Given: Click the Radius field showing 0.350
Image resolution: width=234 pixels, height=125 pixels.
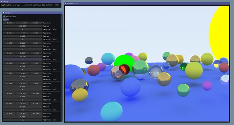Looking at the screenshot, I should click(x=22, y=107).
